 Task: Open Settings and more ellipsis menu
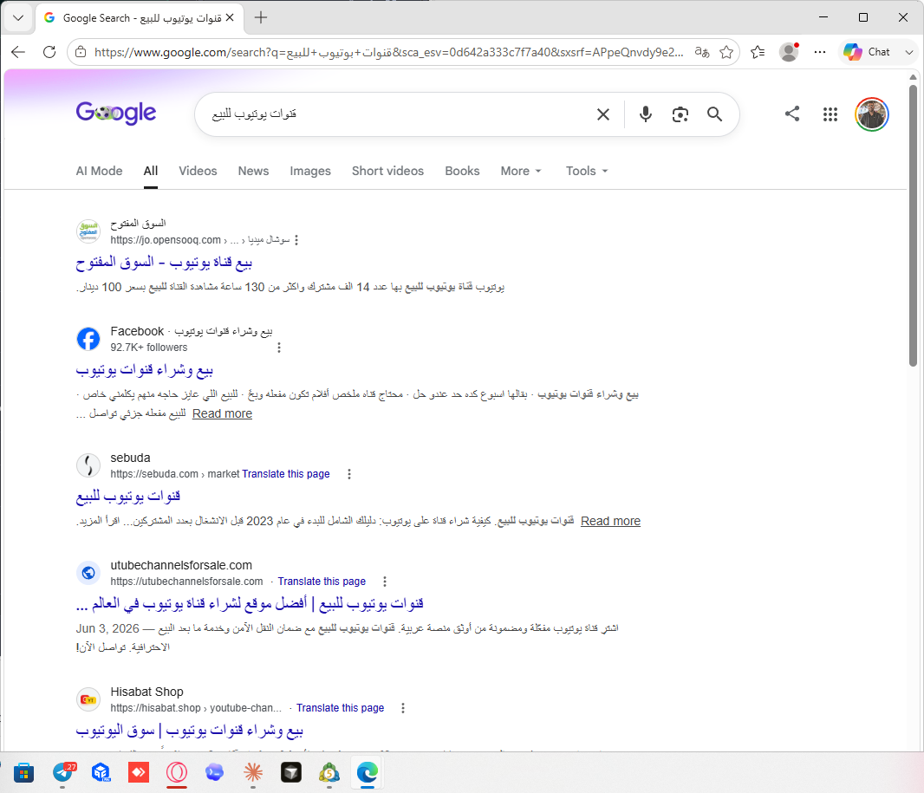pyautogui.click(x=820, y=52)
